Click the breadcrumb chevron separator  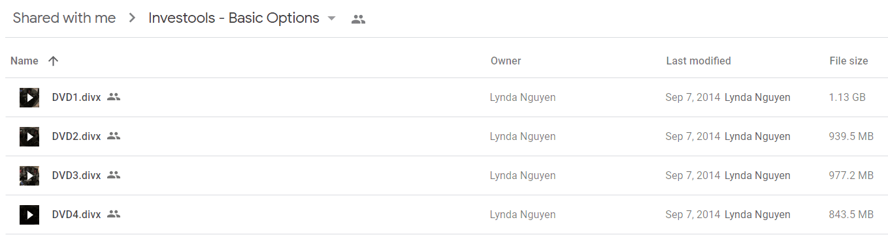click(x=133, y=18)
